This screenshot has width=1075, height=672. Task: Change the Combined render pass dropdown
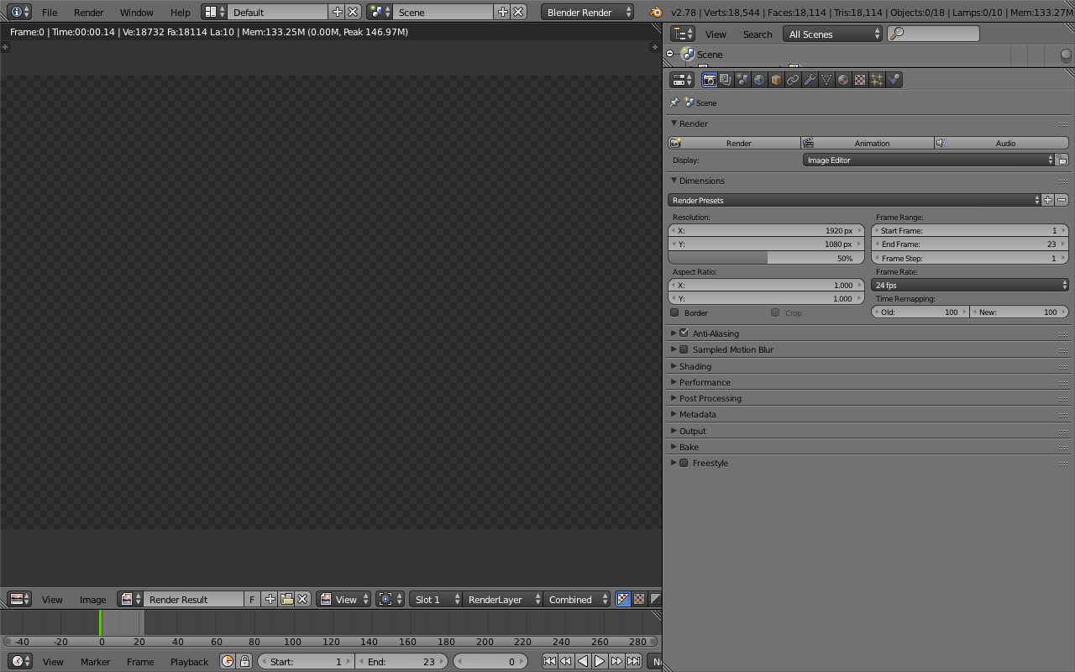(576, 599)
